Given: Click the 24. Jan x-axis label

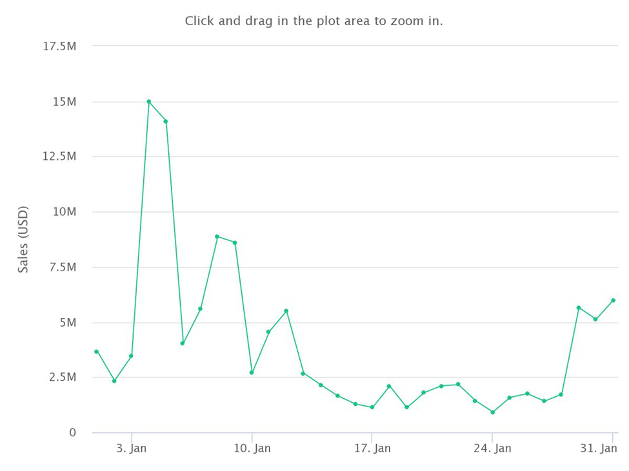Looking at the screenshot, I should tap(492, 448).
